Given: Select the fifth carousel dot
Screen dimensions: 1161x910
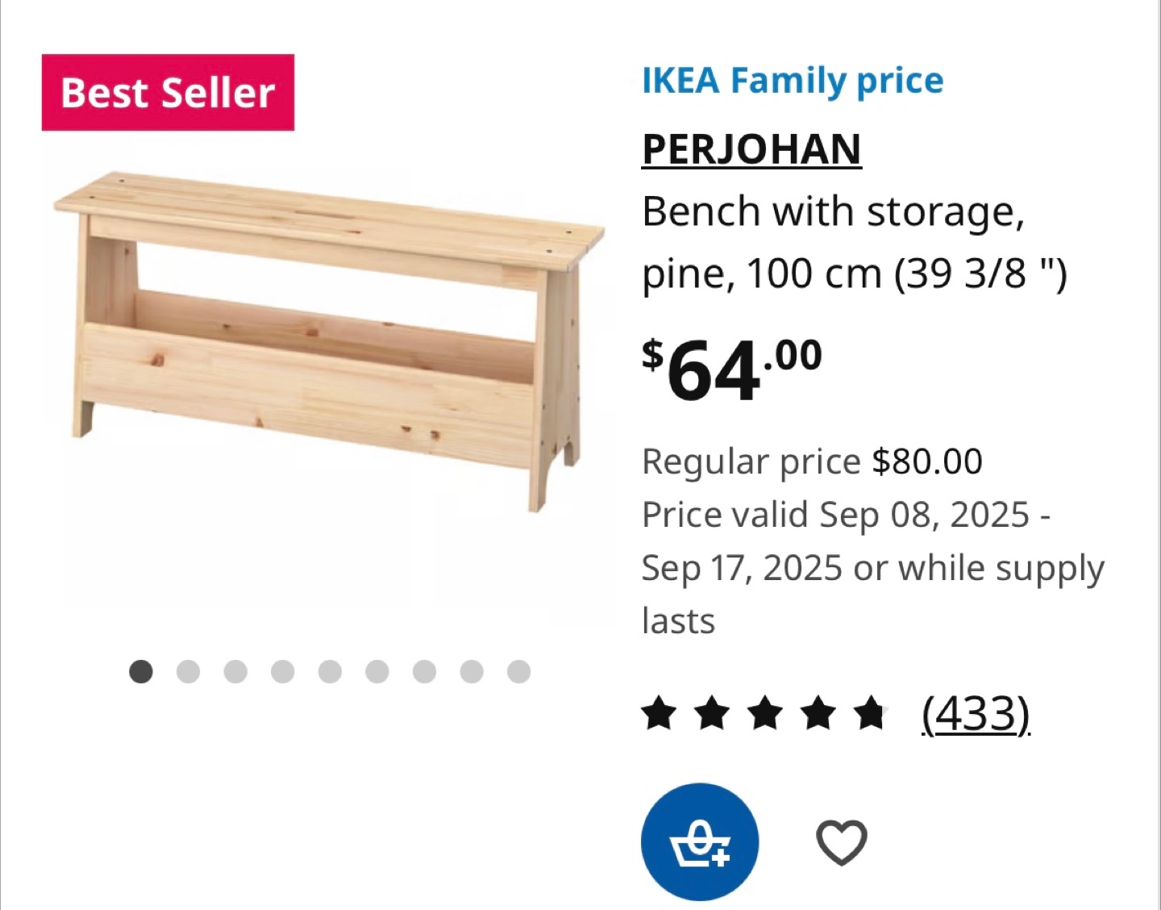Looking at the screenshot, I should [330, 671].
